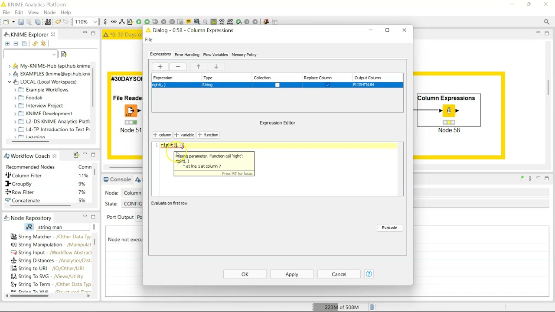Add a new expression with plus button

[160, 67]
